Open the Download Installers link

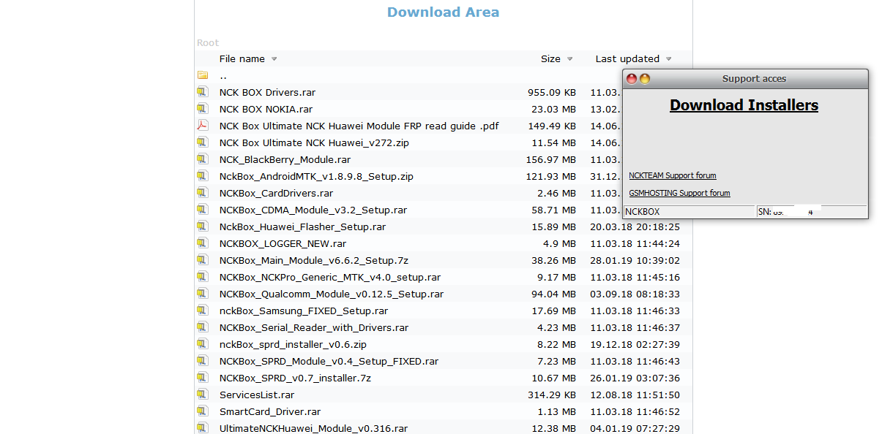[744, 105]
